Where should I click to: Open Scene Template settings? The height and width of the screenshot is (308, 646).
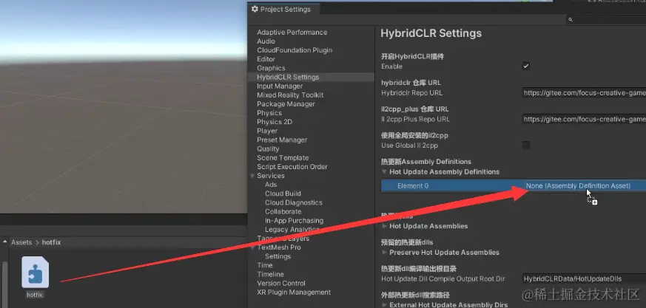pos(283,158)
